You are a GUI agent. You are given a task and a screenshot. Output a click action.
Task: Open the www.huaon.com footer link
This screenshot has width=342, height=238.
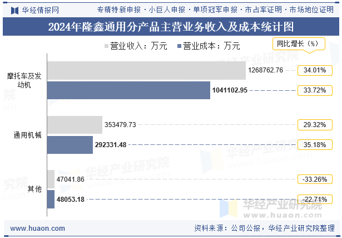pos(37,229)
